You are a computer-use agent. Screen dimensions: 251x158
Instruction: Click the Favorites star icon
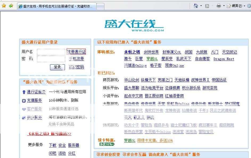(x=4, y=6)
